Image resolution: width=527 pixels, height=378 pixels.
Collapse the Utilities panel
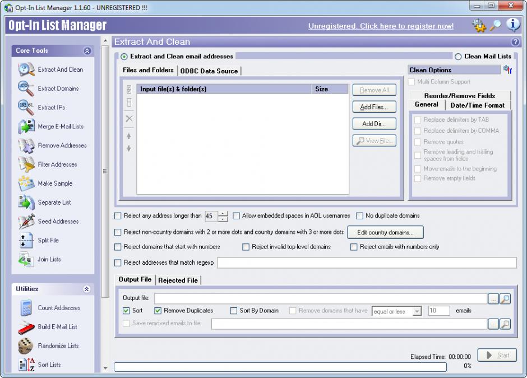(x=87, y=289)
